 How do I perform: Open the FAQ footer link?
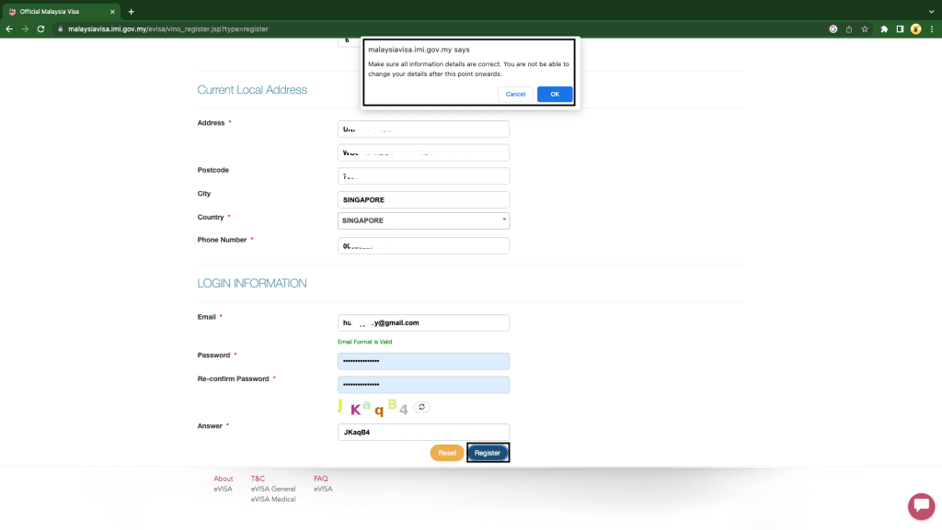321,479
